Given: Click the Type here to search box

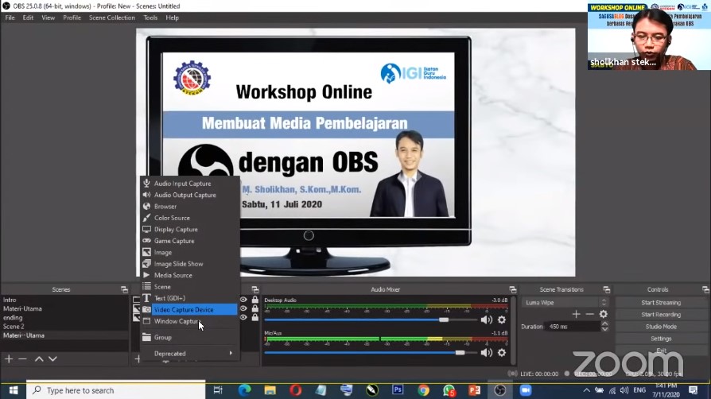Looking at the screenshot, I should click(115, 390).
